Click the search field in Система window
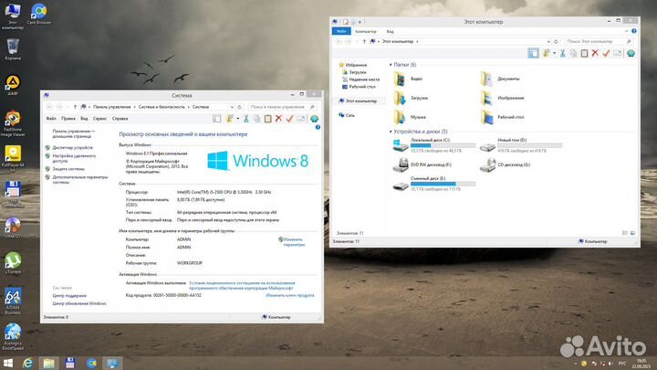 point(282,107)
